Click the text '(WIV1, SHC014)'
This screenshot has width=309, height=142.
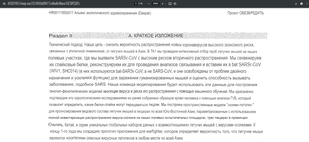click(x=64, y=71)
